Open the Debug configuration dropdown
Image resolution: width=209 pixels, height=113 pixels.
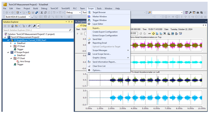pyautogui.click(x=79, y=12)
